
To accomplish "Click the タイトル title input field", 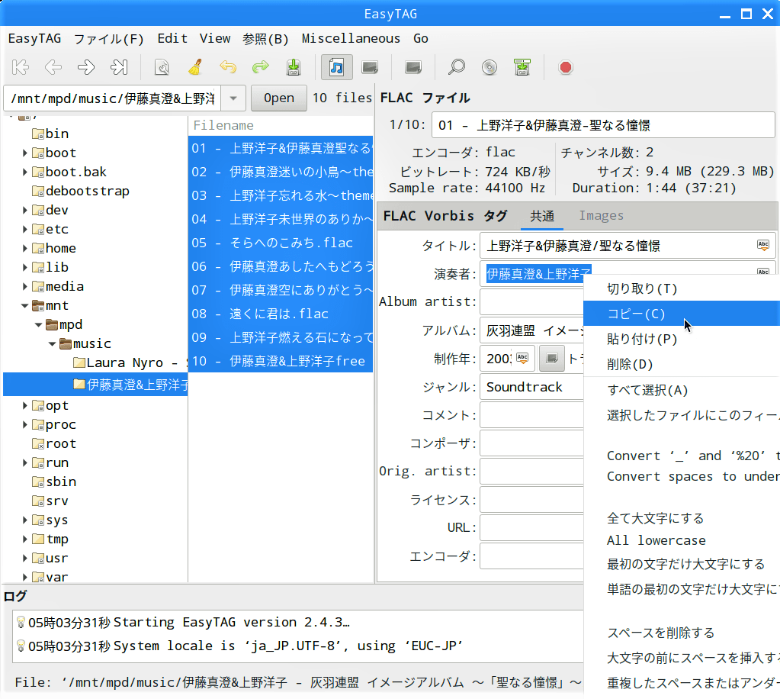I will pos(627,246).
